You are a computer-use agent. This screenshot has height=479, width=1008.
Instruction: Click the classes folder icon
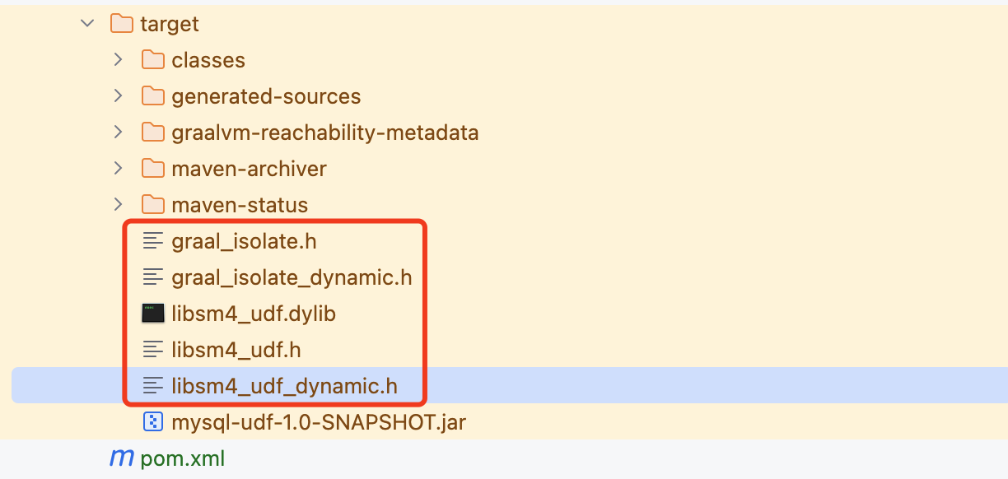point(153,60)
